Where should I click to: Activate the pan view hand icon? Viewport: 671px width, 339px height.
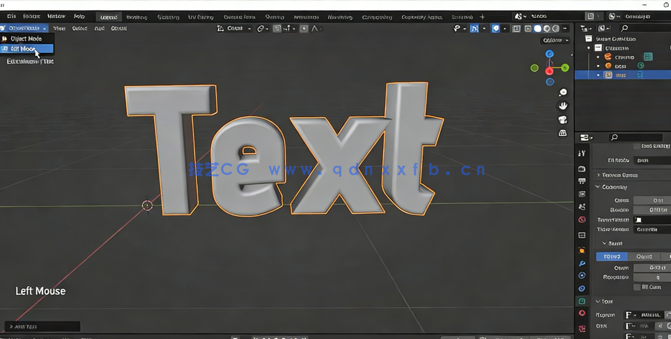pos(562,105)
